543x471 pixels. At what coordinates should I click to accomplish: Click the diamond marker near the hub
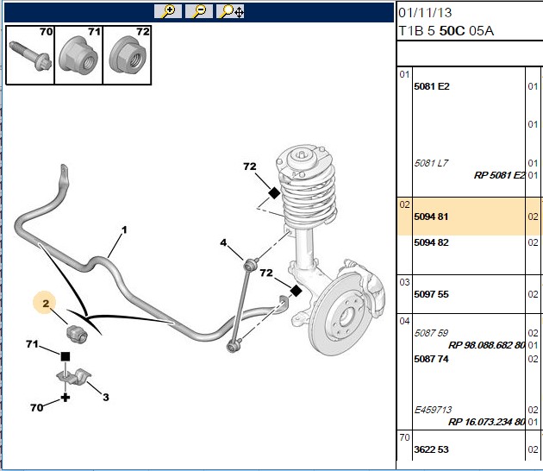click(x=296, y=291)
